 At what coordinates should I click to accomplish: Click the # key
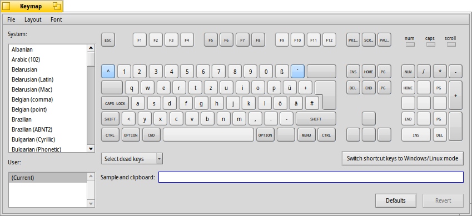click(312, 103)
